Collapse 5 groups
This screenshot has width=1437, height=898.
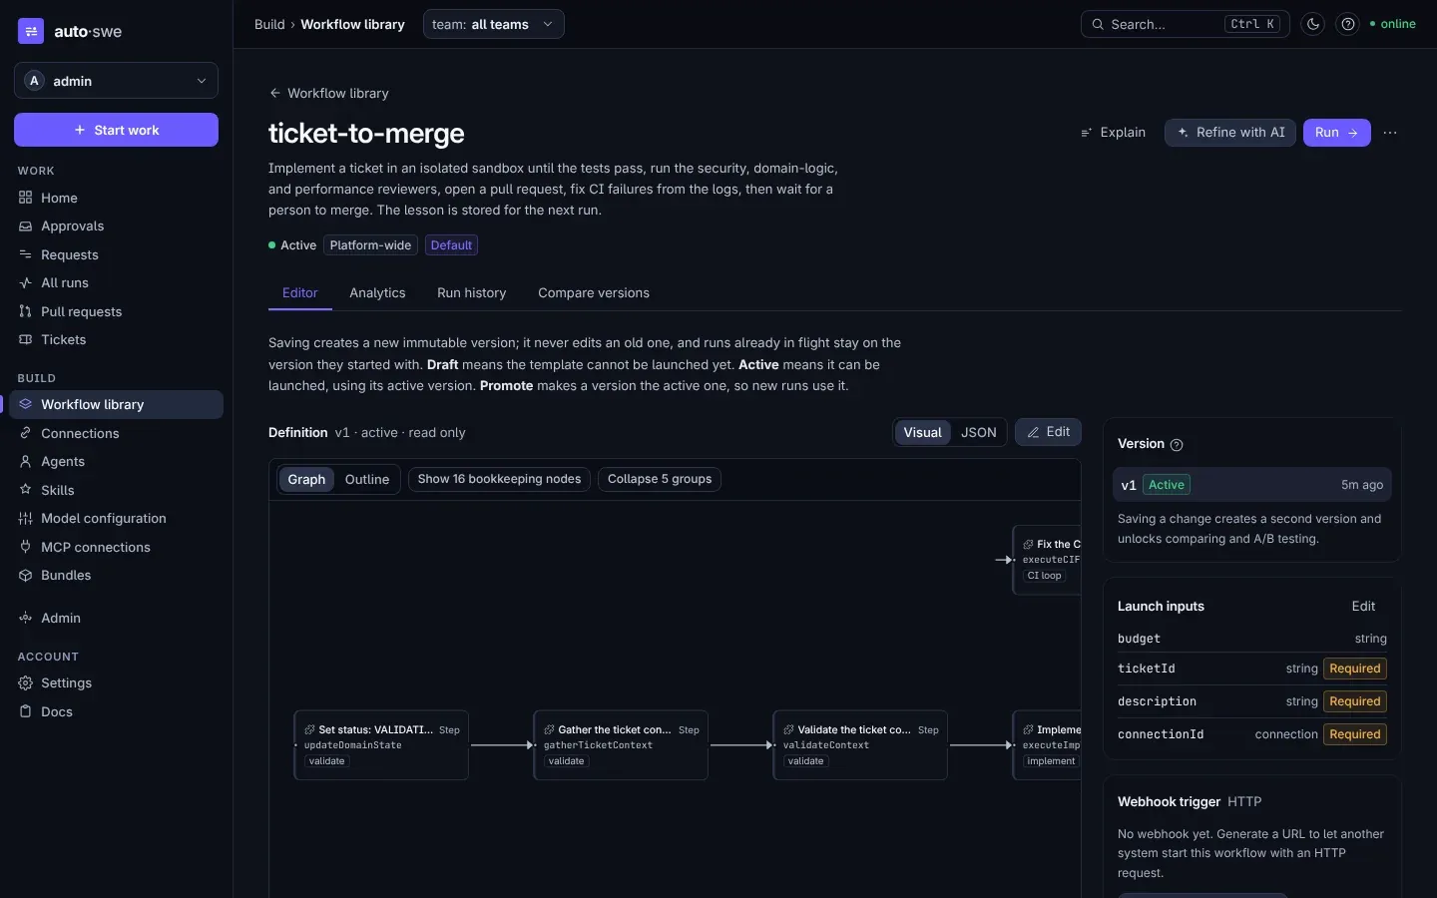click(x=660, y=479)
